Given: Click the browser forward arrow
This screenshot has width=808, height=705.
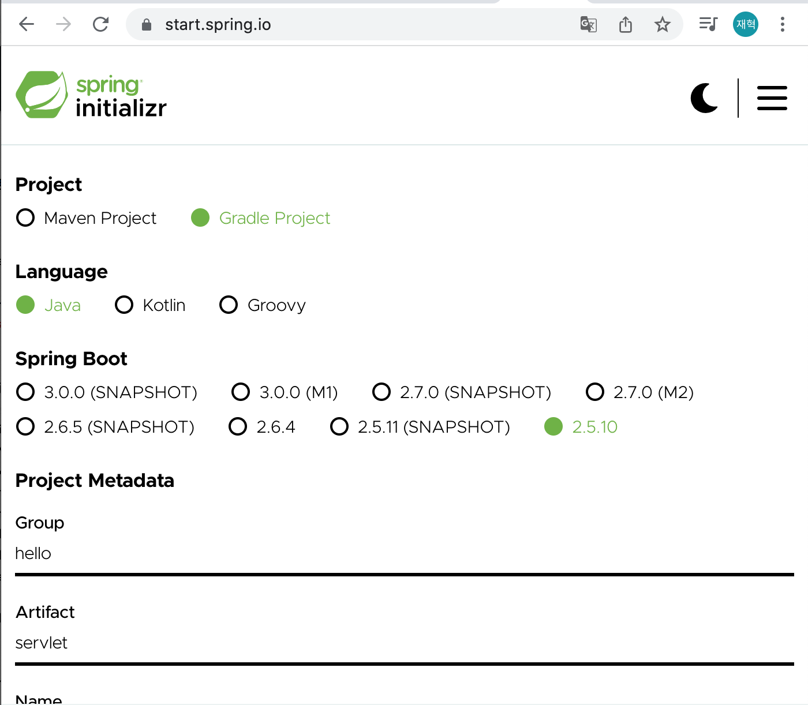Looking at the screenshot, I should click(63, 24).
